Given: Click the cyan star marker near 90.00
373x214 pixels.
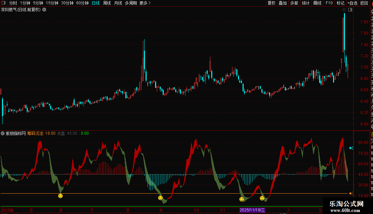Looking at the screenshot, I should (x=351, y=148).
